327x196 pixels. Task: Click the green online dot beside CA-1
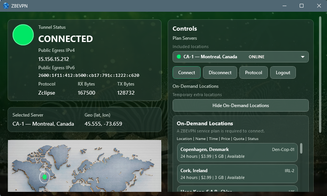[x=179, y=57]
